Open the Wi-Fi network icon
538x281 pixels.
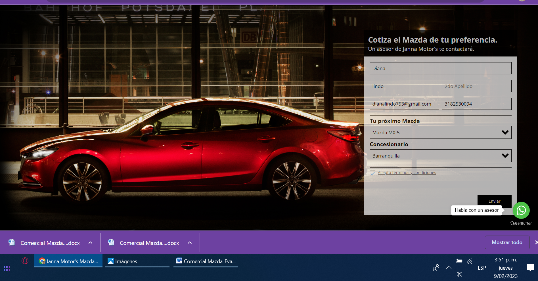470,261
